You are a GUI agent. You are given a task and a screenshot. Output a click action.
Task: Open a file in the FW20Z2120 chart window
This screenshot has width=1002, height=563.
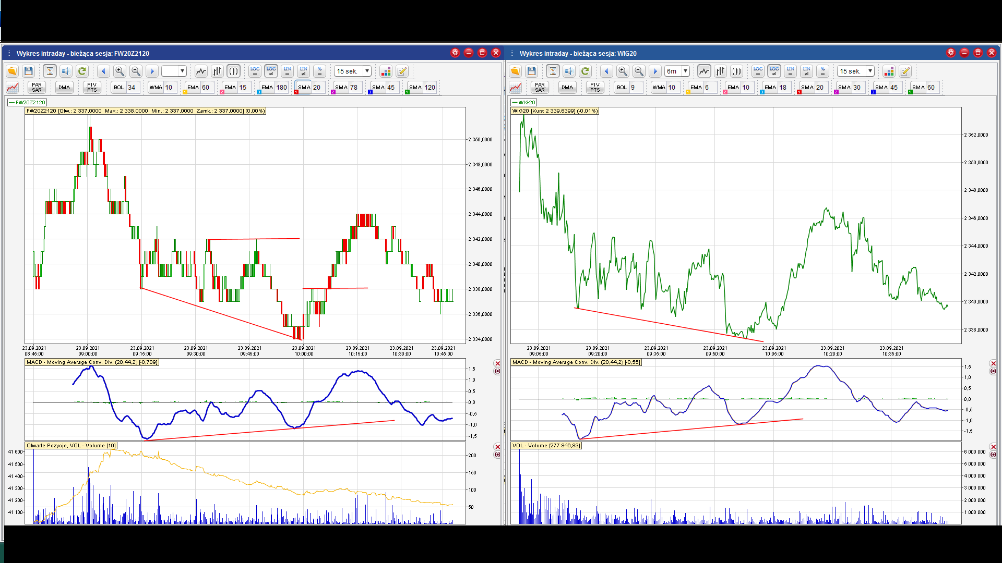12,71
